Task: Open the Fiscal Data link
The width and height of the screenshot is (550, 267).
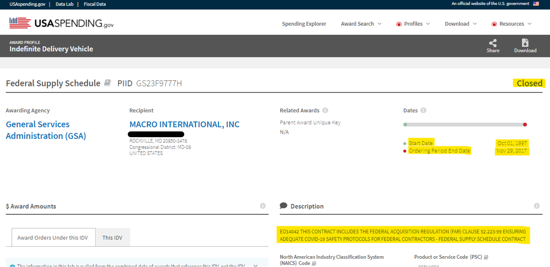Action: pyautogui.click(x=95, y=4)
